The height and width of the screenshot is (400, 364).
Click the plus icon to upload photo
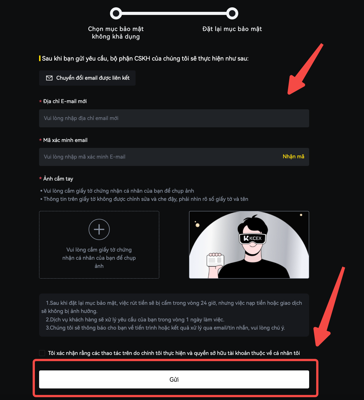(x=99, y=229)
